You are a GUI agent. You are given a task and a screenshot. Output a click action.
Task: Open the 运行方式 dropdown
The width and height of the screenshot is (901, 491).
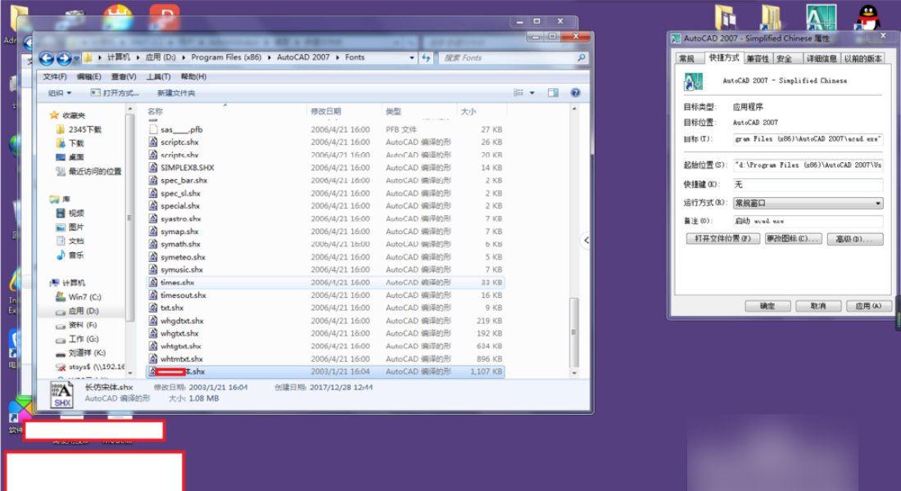tap(808, 203)
